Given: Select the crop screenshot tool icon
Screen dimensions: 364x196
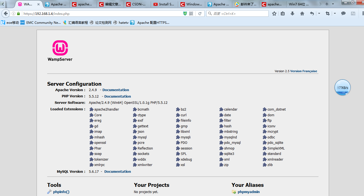Looking at the screenshot, I should 328,14.
